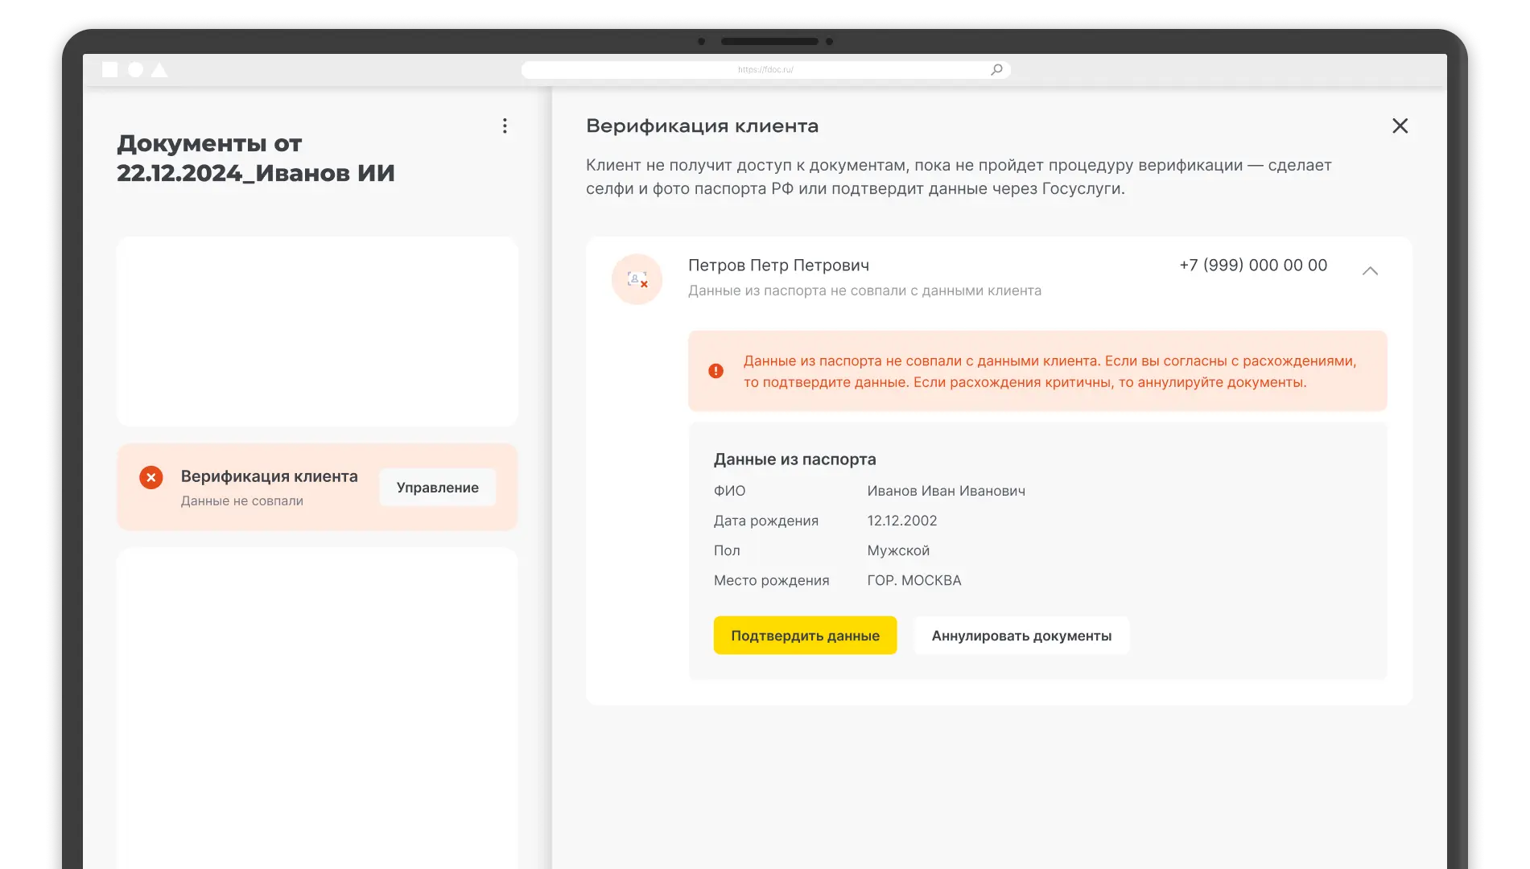Viewport: 1530px width, 869px height.
Task: Click inside the browser URL field
Action: coord(765,69)
